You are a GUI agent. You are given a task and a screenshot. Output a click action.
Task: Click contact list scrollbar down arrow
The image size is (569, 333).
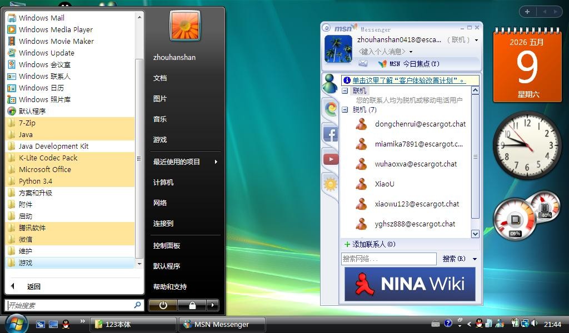475,234
